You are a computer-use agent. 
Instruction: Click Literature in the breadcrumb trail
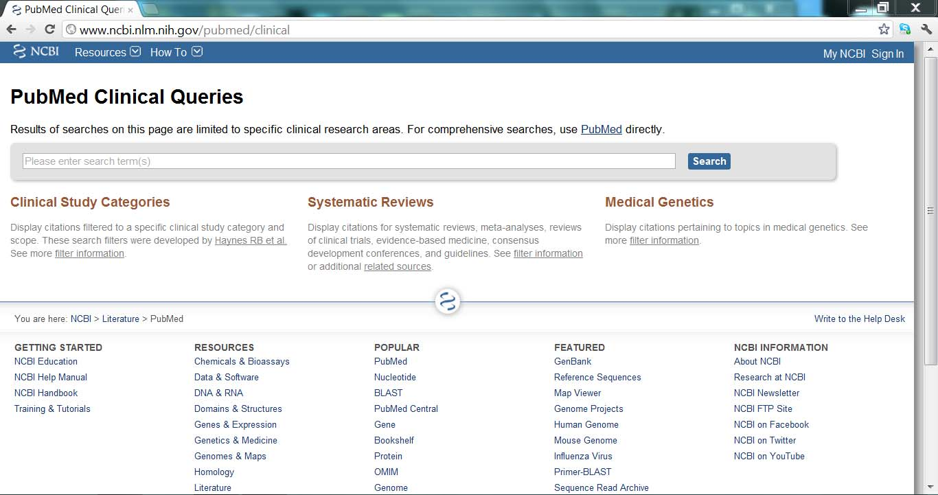[121, 319]
